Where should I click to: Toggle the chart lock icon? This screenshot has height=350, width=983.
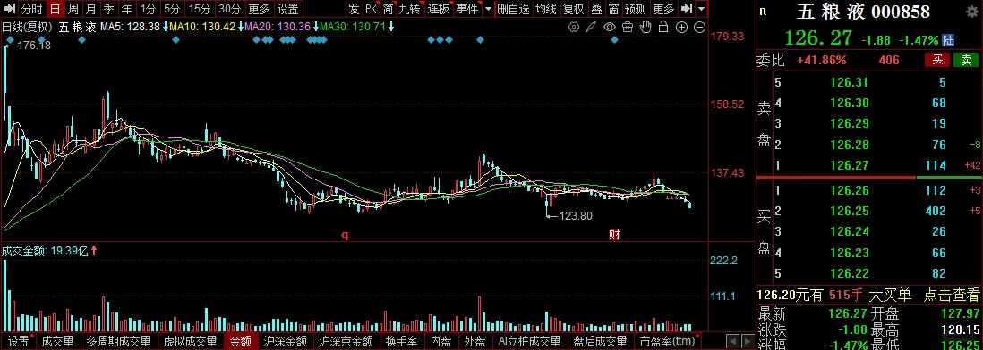[x=663, y=27]
